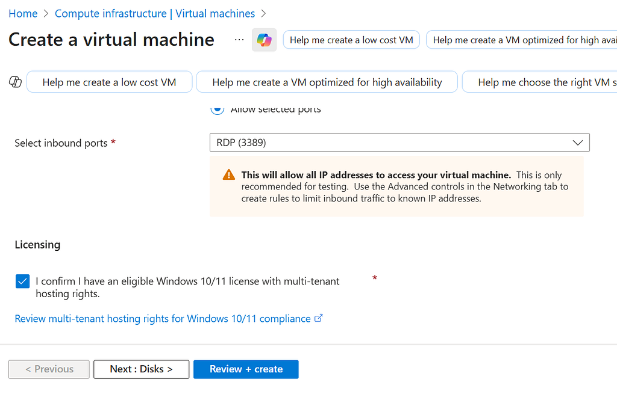Uncheck the Windows 10/11 license confirmation checkbox

coord(22,281)
